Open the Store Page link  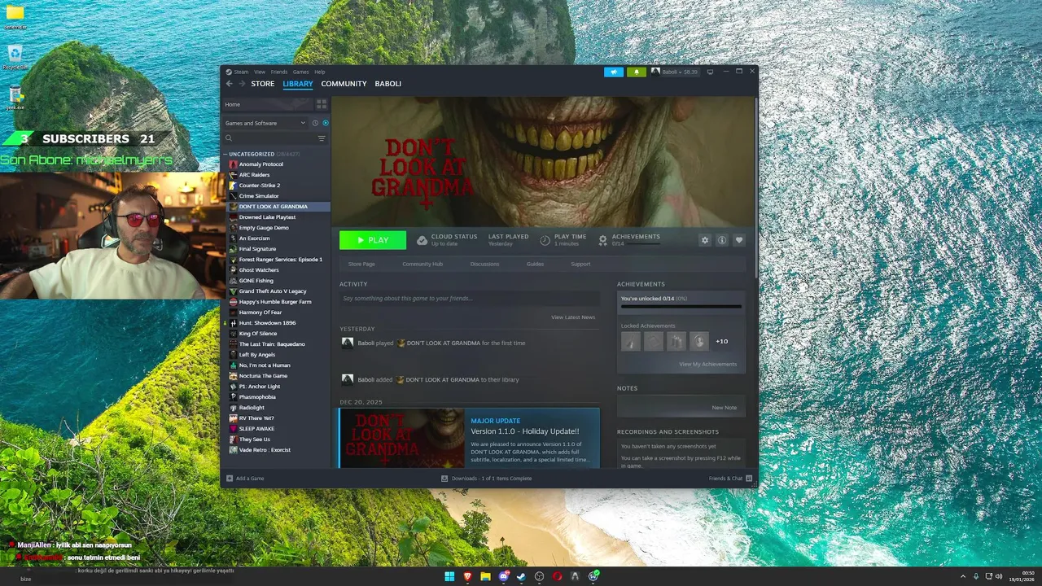[x=361, y=264]
